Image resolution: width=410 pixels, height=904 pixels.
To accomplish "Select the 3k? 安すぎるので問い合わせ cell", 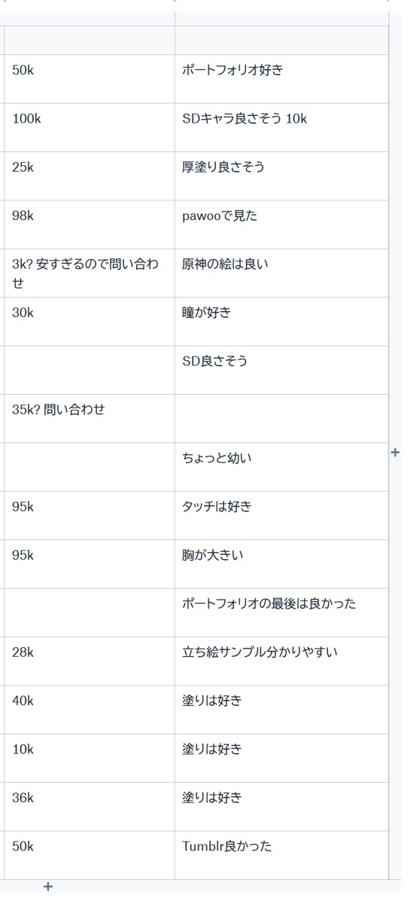I will tap(90, 273).
